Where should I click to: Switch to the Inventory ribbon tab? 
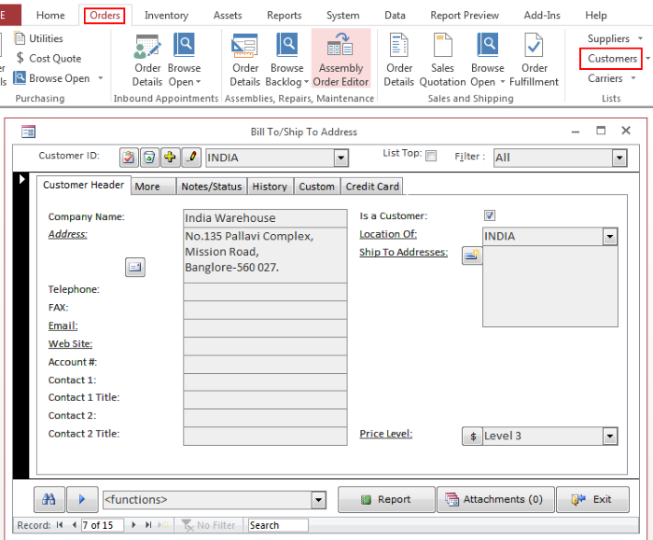click(166, 16)
